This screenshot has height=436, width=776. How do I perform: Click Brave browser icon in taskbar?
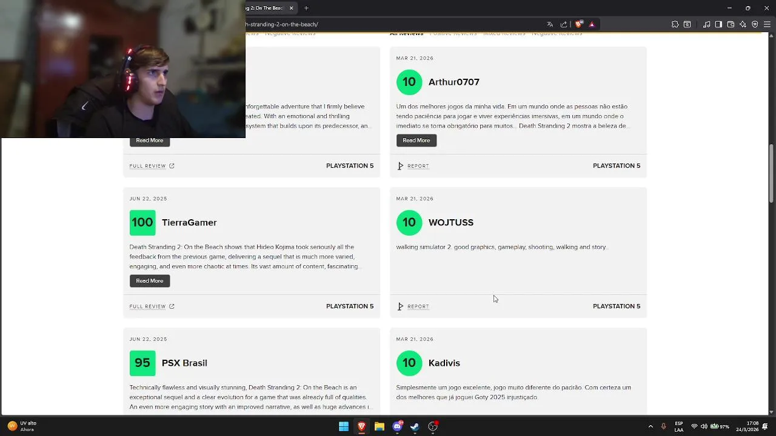[x=361, y=426]
